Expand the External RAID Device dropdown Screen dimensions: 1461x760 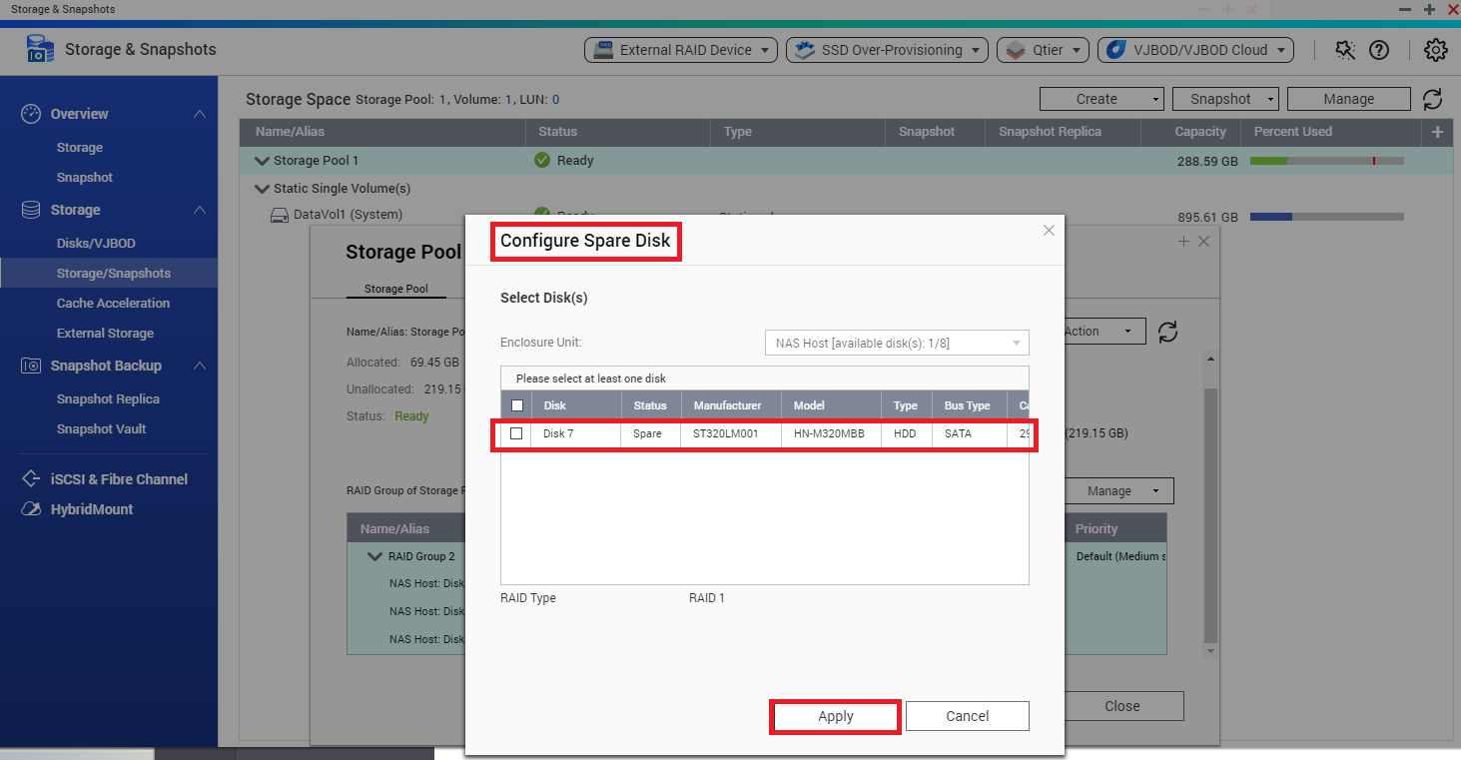682,50
